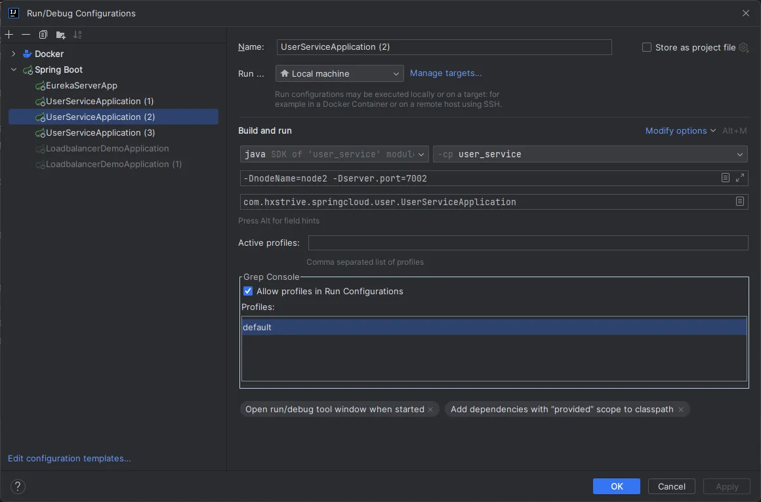The height and width of the screenshot is (502, 761).
Task: Uncheck Allow profiles in Run Configurations
Action: (248, 291)
